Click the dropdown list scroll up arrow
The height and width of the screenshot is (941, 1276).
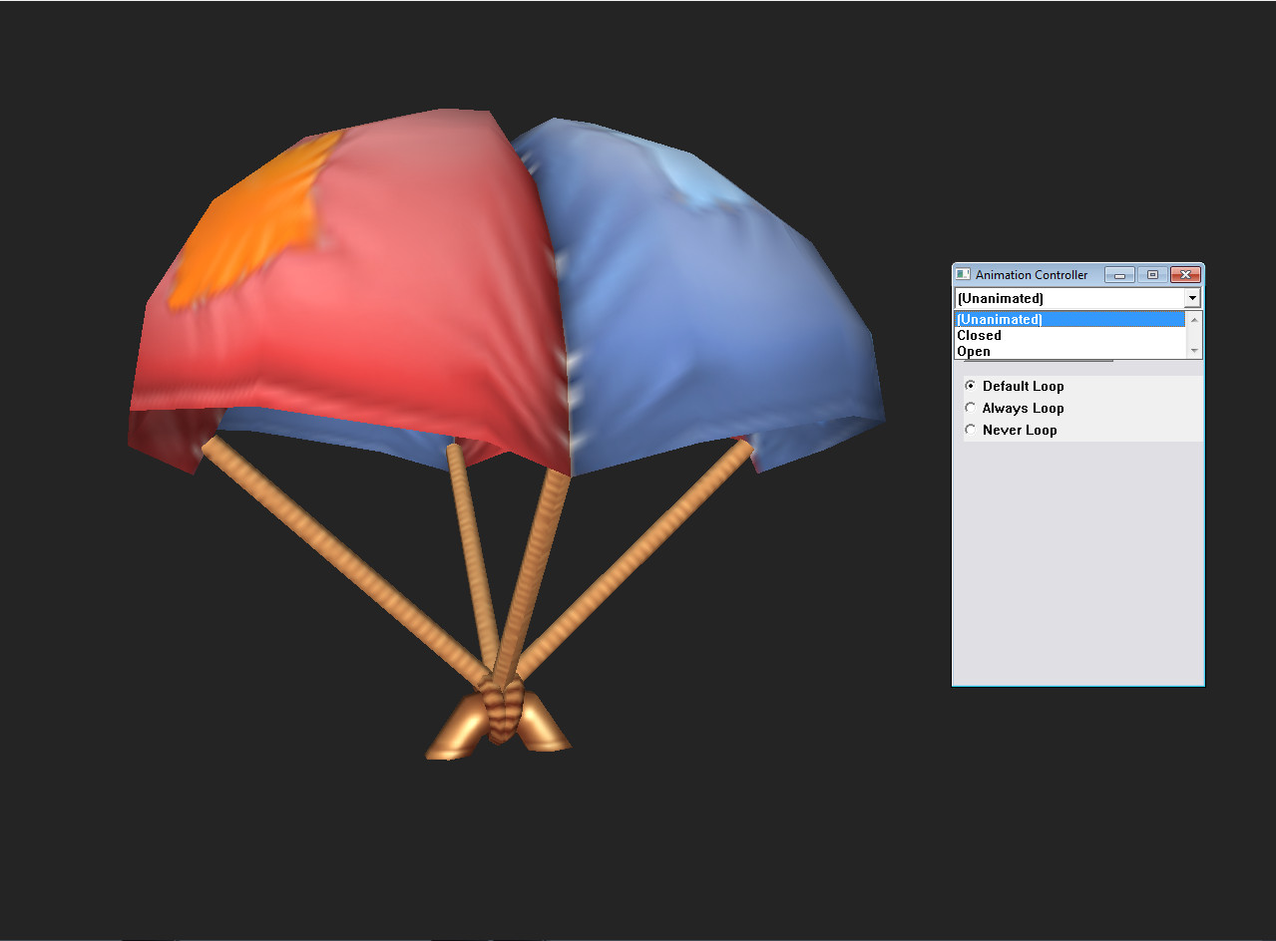coord(1194,319)
